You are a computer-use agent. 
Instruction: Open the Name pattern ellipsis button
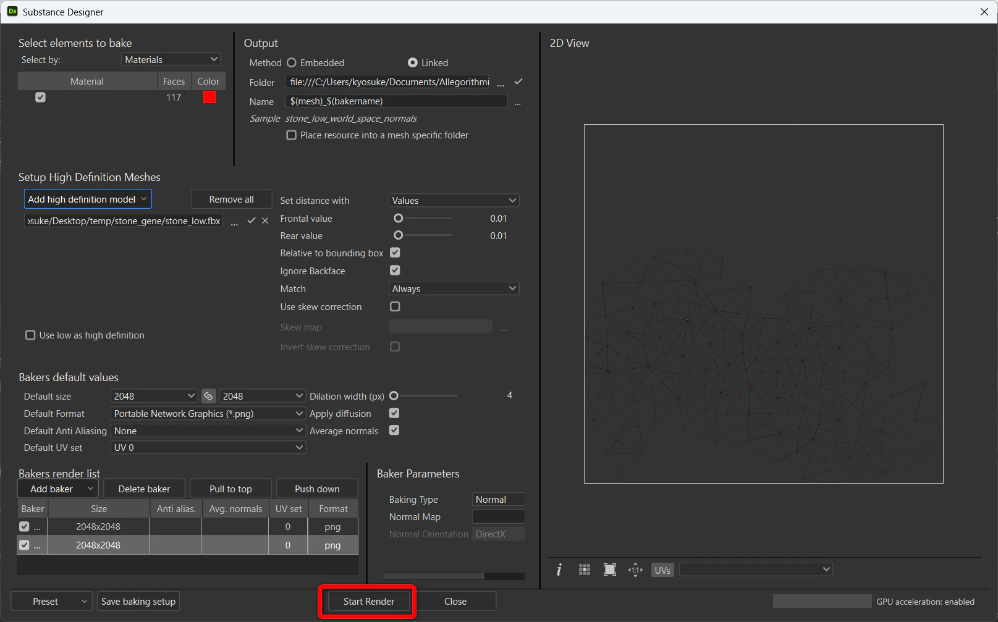tap(518, 102)
